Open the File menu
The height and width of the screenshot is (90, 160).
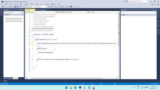pyautogui.click(x=2, y=4)
